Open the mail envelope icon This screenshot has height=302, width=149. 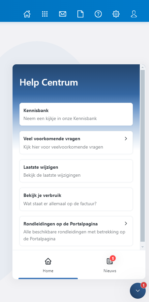click(x=63, y=14)
